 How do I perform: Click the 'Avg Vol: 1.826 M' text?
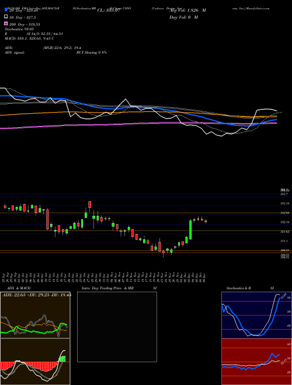(x=188, y=10)
